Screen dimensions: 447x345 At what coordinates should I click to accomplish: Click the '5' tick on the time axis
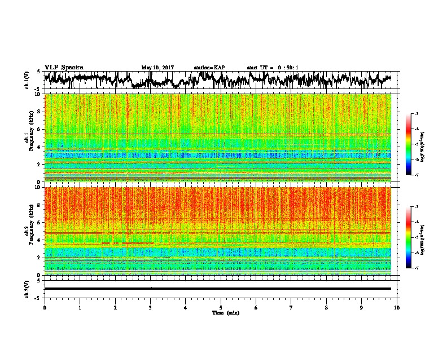coord(221,307)
